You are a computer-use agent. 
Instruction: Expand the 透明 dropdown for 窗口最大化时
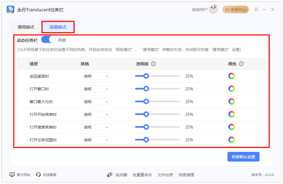95,101
